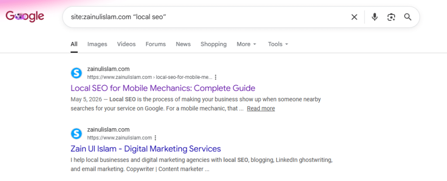Select the All tab
The image size is (447, 181).
tap(74, 44)
